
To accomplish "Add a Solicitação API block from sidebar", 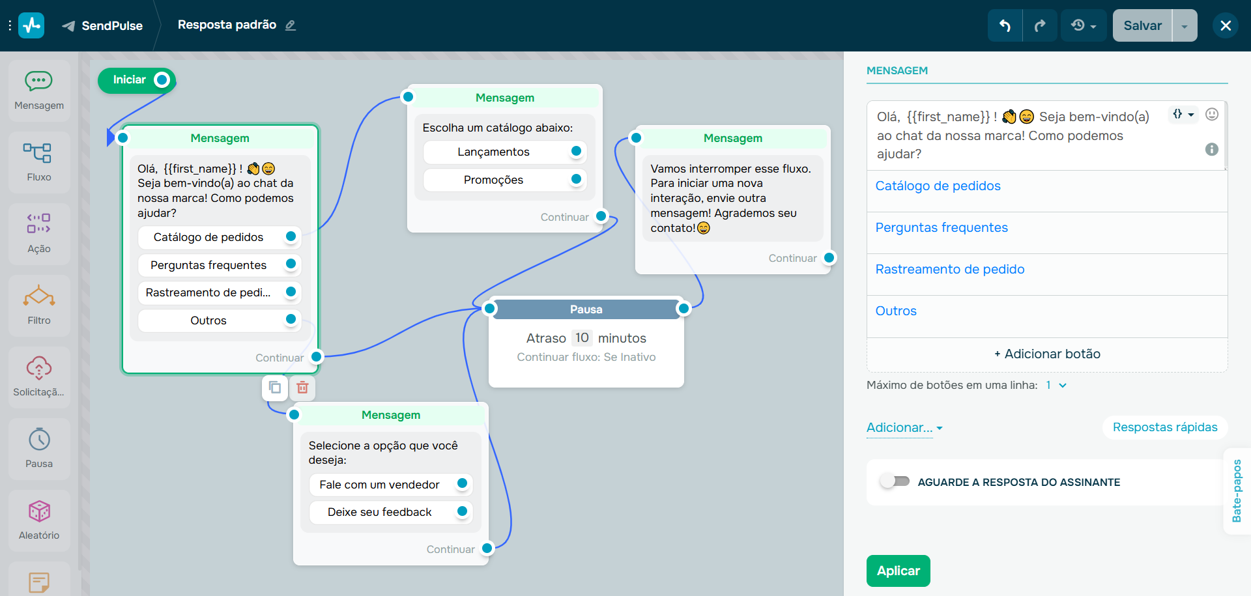I will point(39,378).
